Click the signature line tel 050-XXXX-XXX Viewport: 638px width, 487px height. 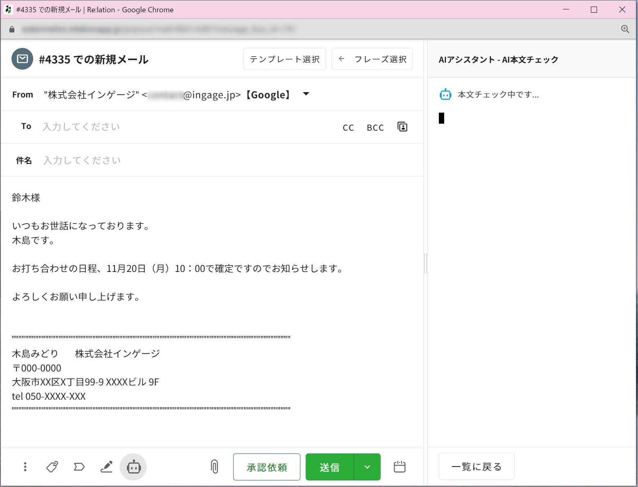[x=49, y=396]
